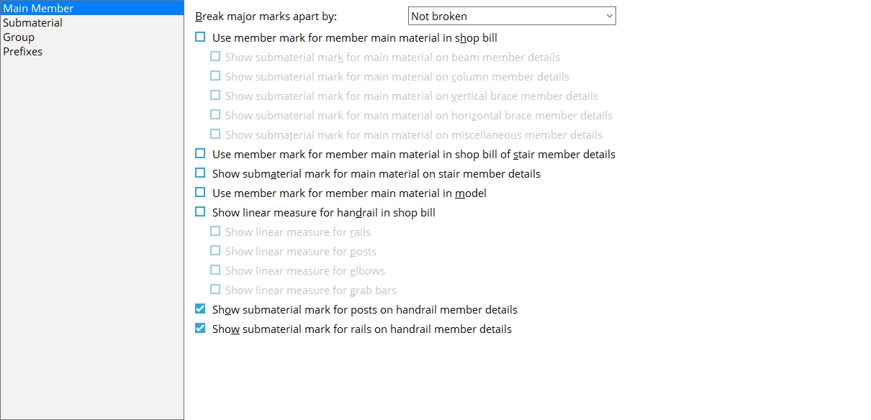The height and width of the screenshot is (420, 871).
Task: Open the Prefixes section
Action: tap(23, 52)
